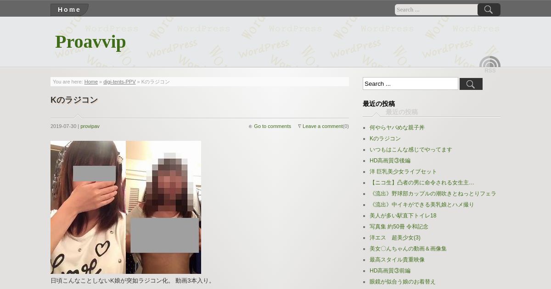Open the Home menu tab
The width and height of the screenshot is (551, 289).
[x=69, y=10]
